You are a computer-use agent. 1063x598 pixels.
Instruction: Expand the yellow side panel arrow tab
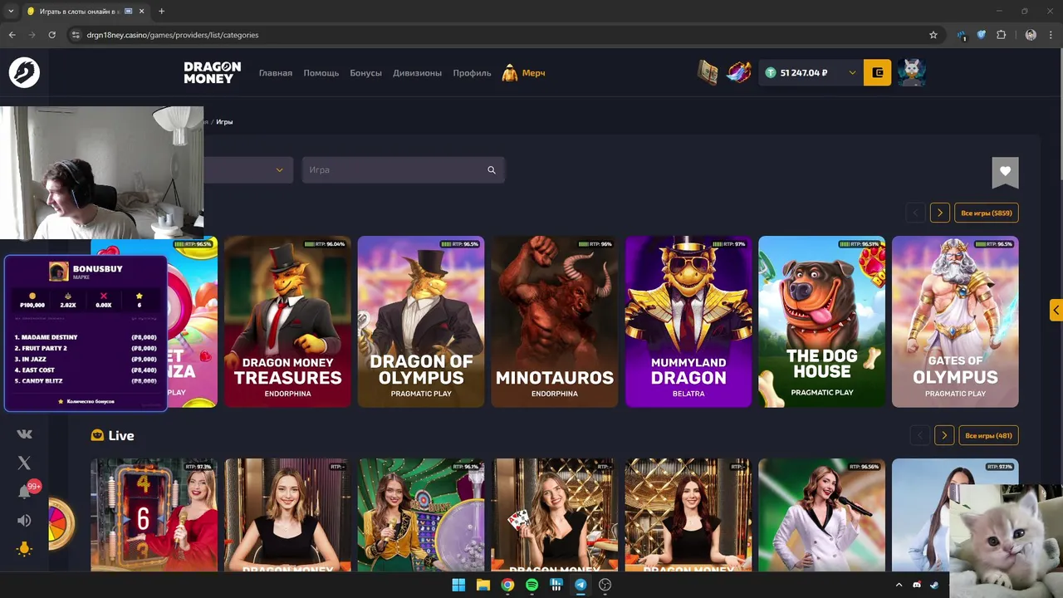pos(1056,310)
